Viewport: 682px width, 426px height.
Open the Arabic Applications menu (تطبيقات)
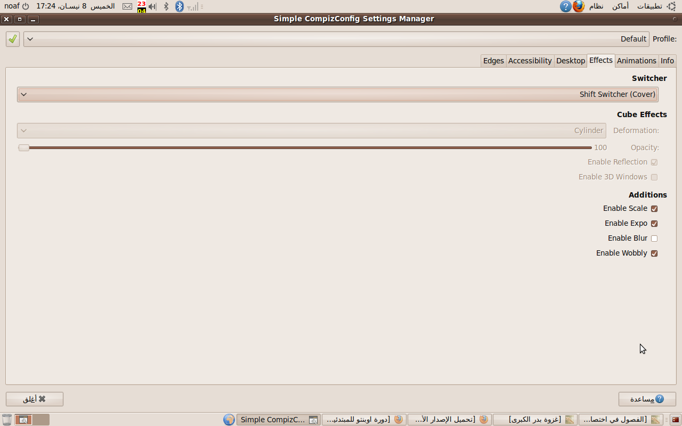[650, 6]
